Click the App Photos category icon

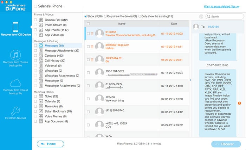click(x=41, y=30)
